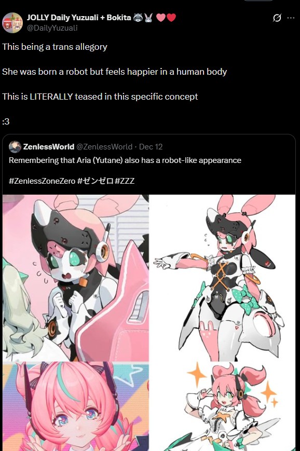Open the JOLLY Daily Yuzuali display name

pos(79,18)
